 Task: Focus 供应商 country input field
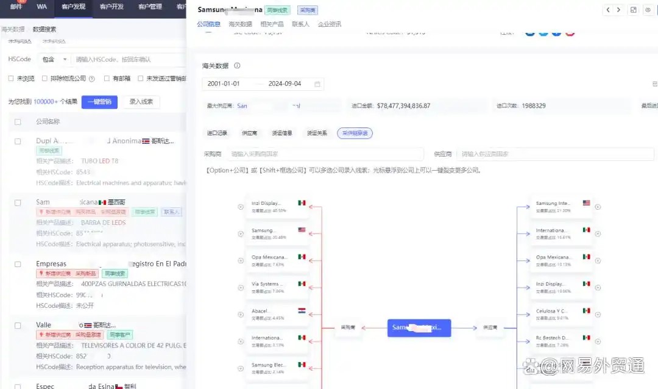(555, 154)
